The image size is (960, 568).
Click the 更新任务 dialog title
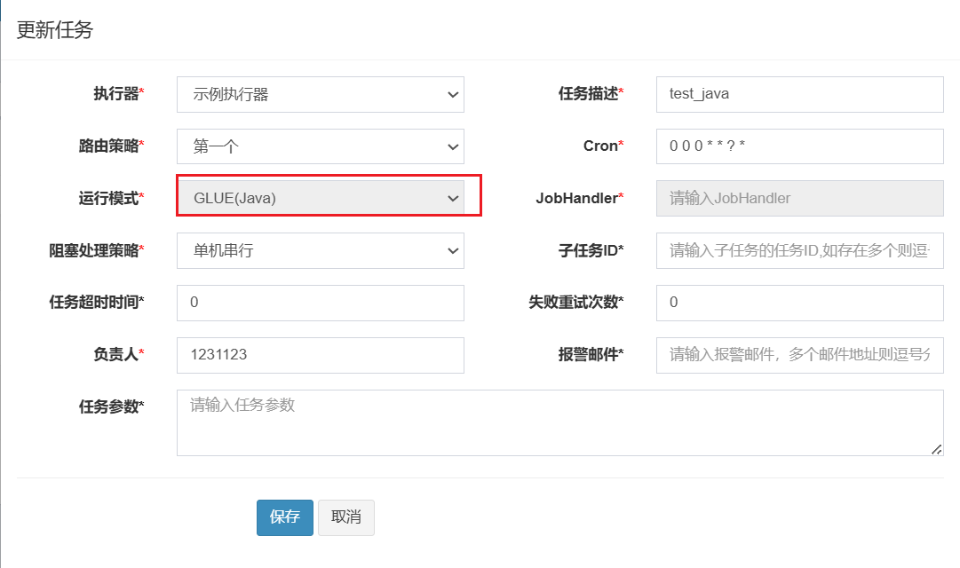click(55, 30)
